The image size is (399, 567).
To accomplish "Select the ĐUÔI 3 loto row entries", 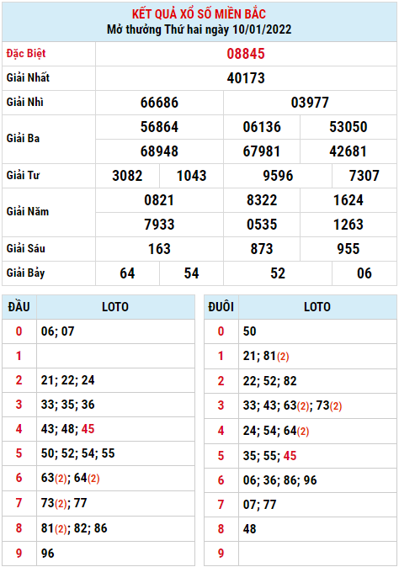I will tap(292, 405).
